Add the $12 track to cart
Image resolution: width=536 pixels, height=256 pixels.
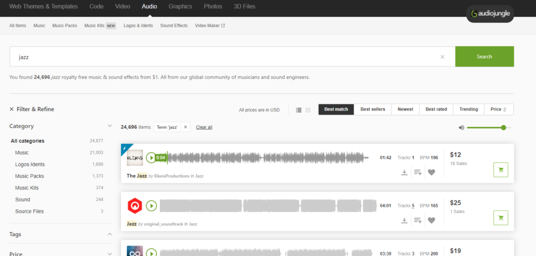pyautogui.click(x=501, y=170)
